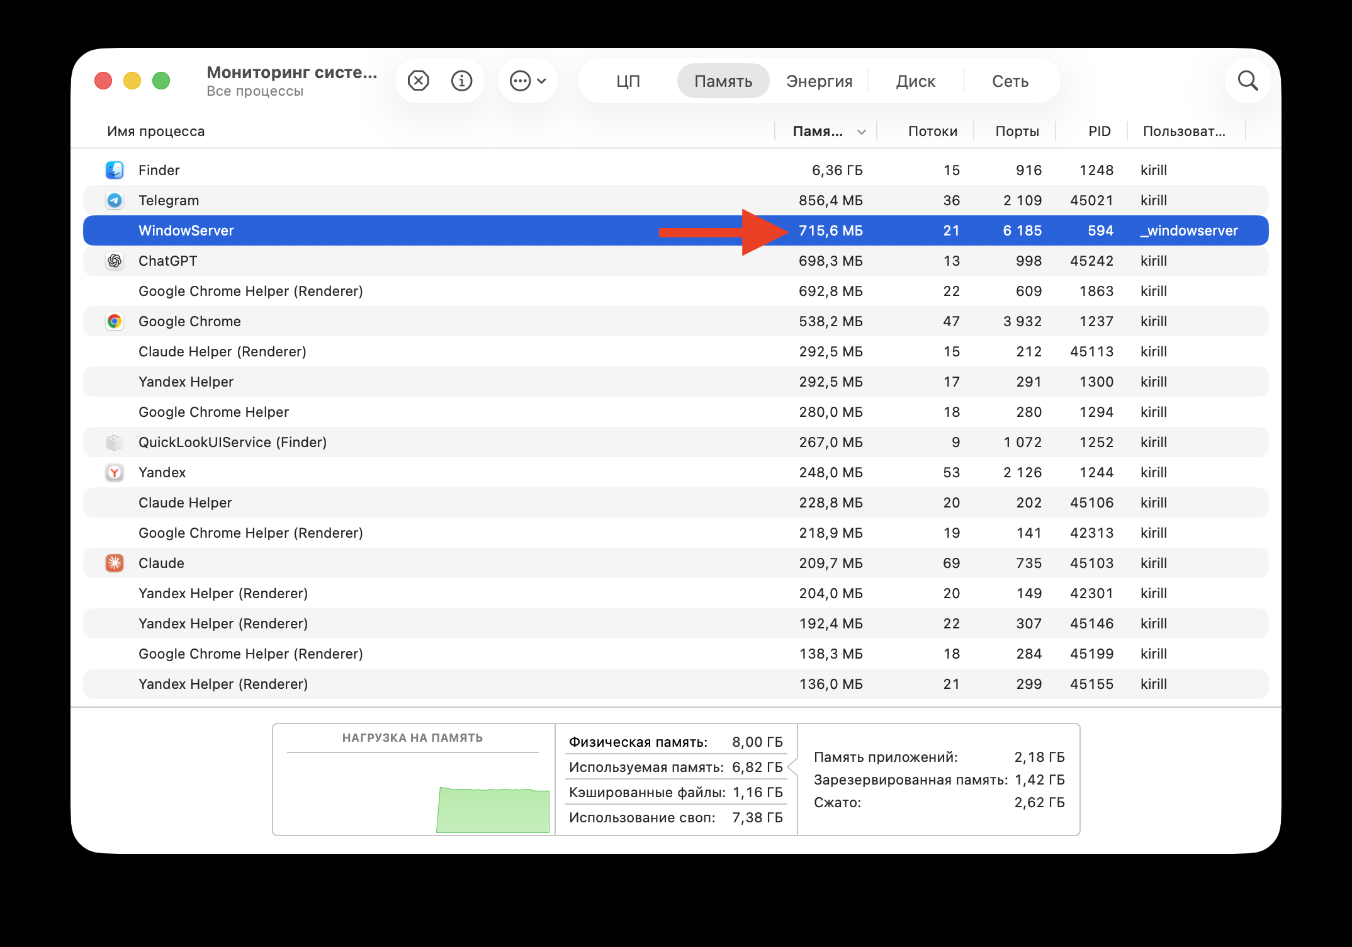The width and height of the screenshot is (1352, 947).
Task: Sort processes by PID column
Action: 1100,131
